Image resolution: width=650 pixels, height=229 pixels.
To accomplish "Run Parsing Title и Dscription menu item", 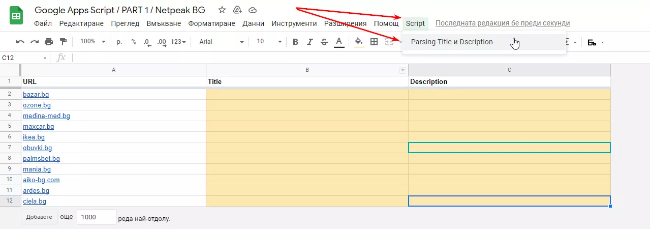I will coord(484,42).
